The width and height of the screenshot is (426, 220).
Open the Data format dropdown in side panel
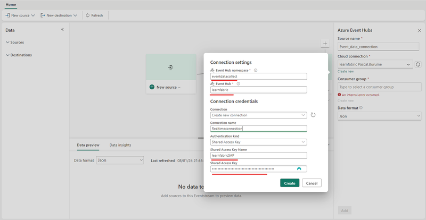(379, 116)
